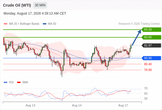Click the Aug 14 date axis label
Screen dimensions: 162x110
[77, 105]
